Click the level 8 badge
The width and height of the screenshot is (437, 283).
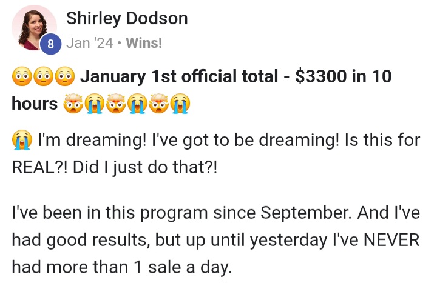pos(50,44)
